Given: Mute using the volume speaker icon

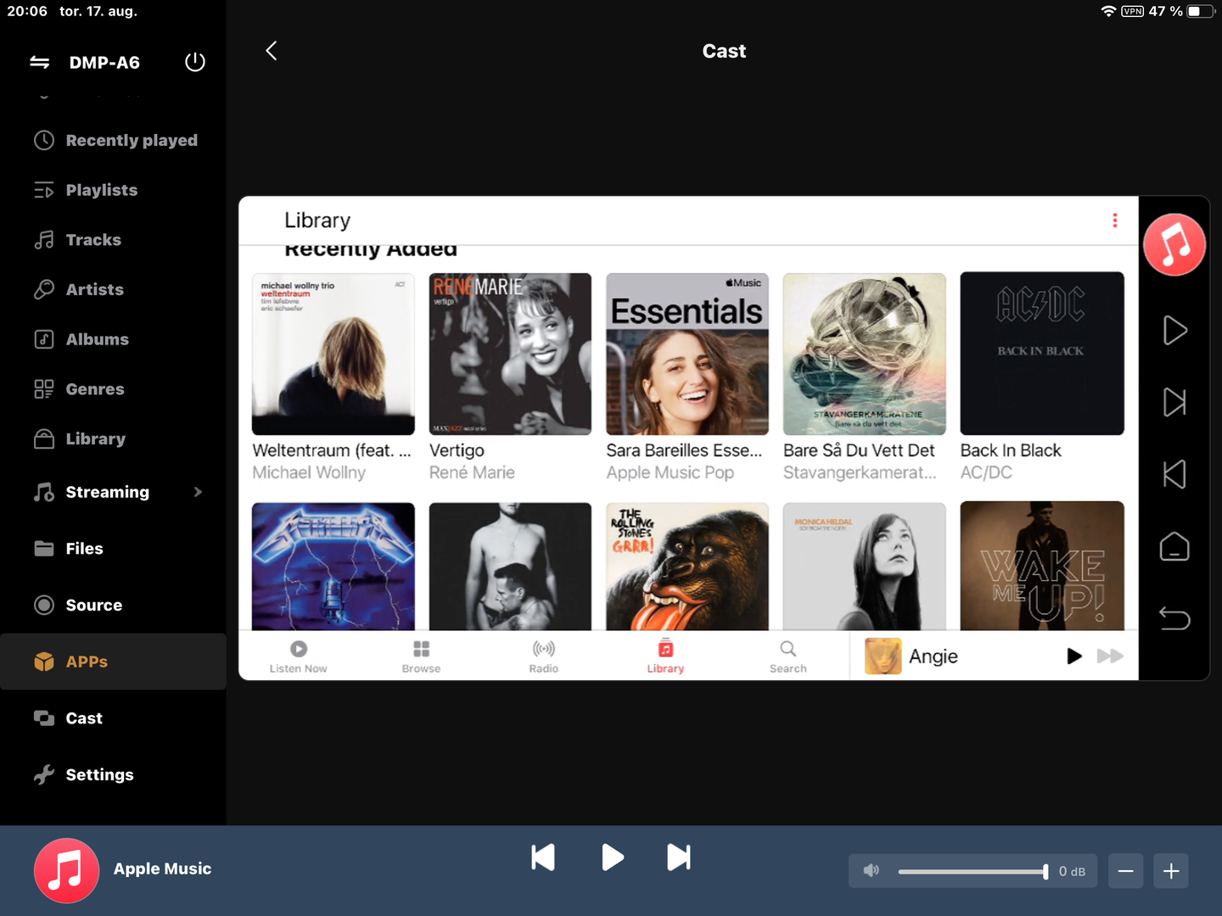Looking at the screenshot, I should [x=872, y=871].
